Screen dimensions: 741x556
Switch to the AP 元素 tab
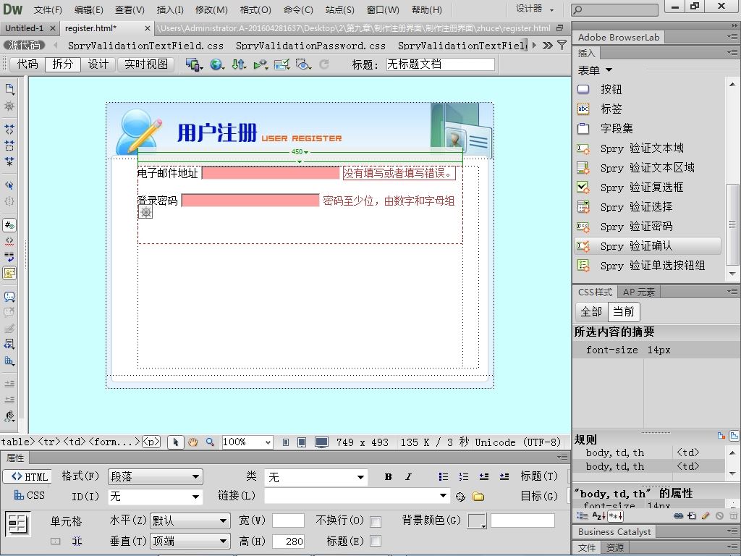click(x=638, y=292)
